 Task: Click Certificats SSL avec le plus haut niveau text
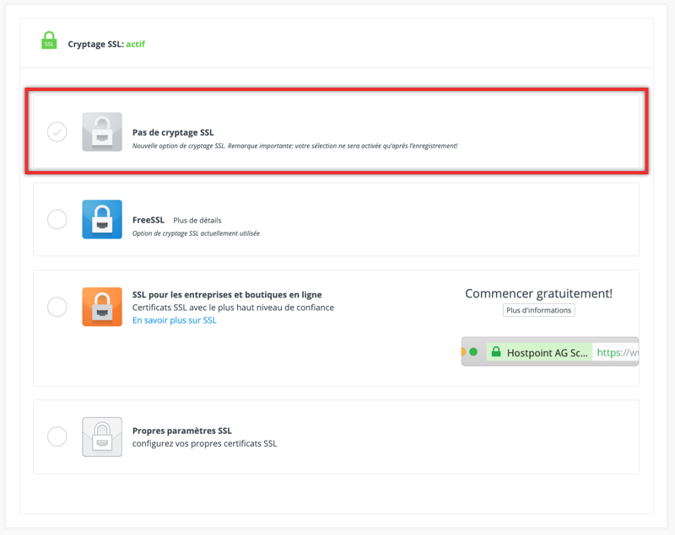click(233, 308)
